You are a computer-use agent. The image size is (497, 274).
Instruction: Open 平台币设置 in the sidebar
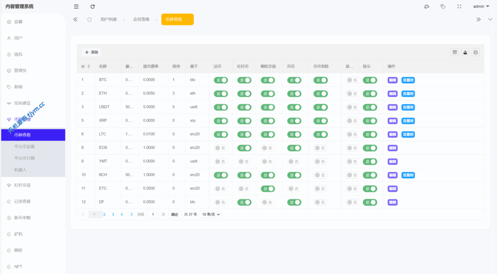pos(25,146)
